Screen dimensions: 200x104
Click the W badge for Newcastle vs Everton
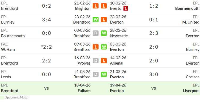click(x=104, y=33)
